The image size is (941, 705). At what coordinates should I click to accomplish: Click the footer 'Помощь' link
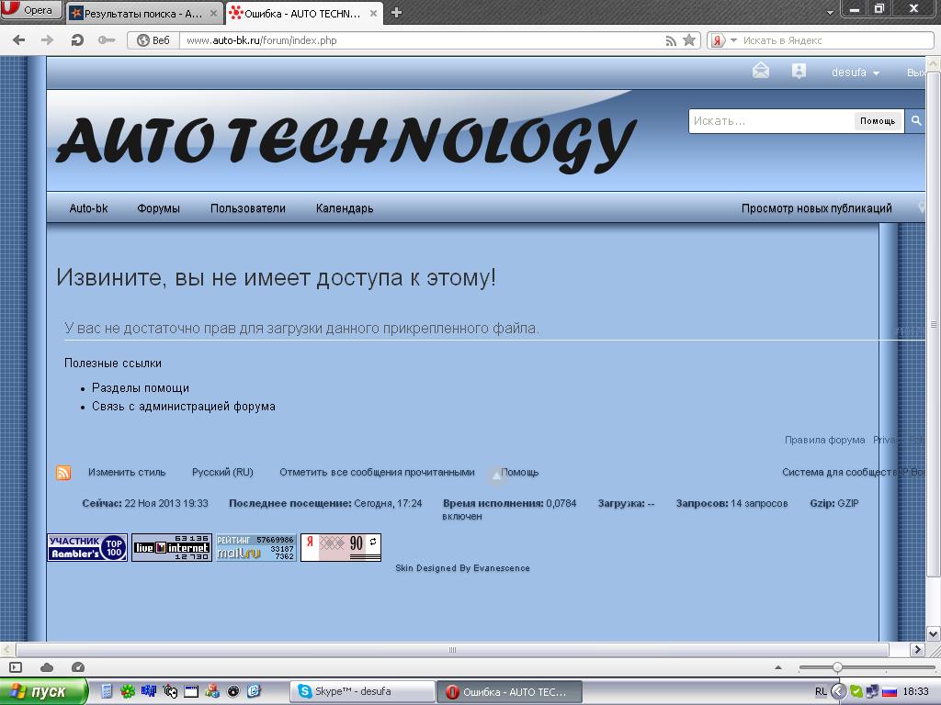[x=520, y=473]
